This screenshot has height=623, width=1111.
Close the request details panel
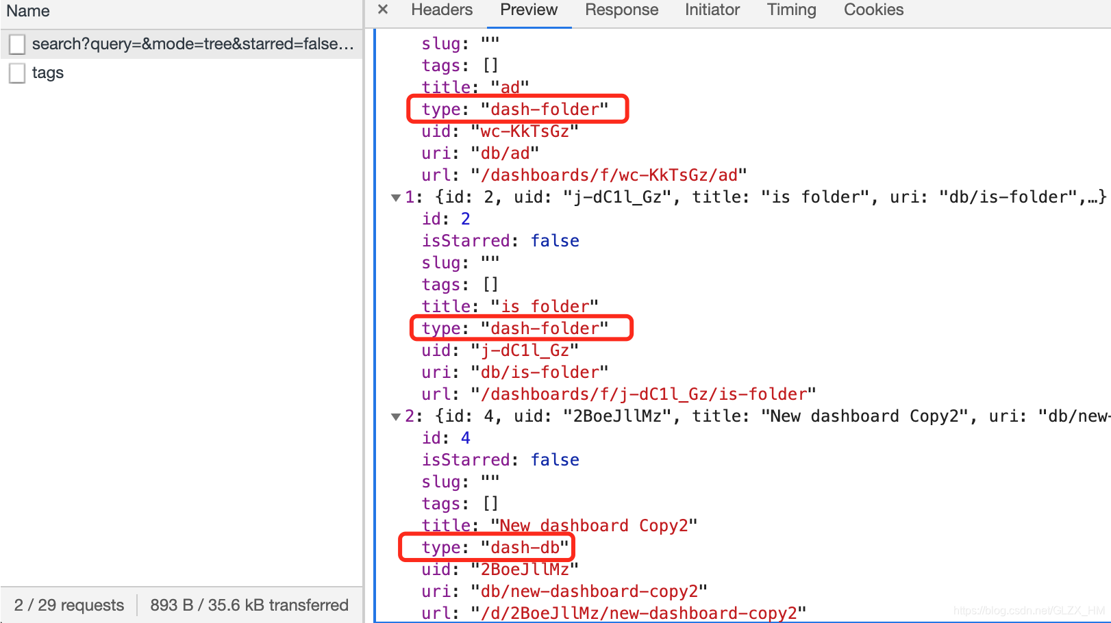pos(383,10)
